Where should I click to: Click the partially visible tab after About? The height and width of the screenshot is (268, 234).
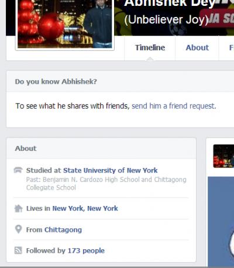pos(231,47)
